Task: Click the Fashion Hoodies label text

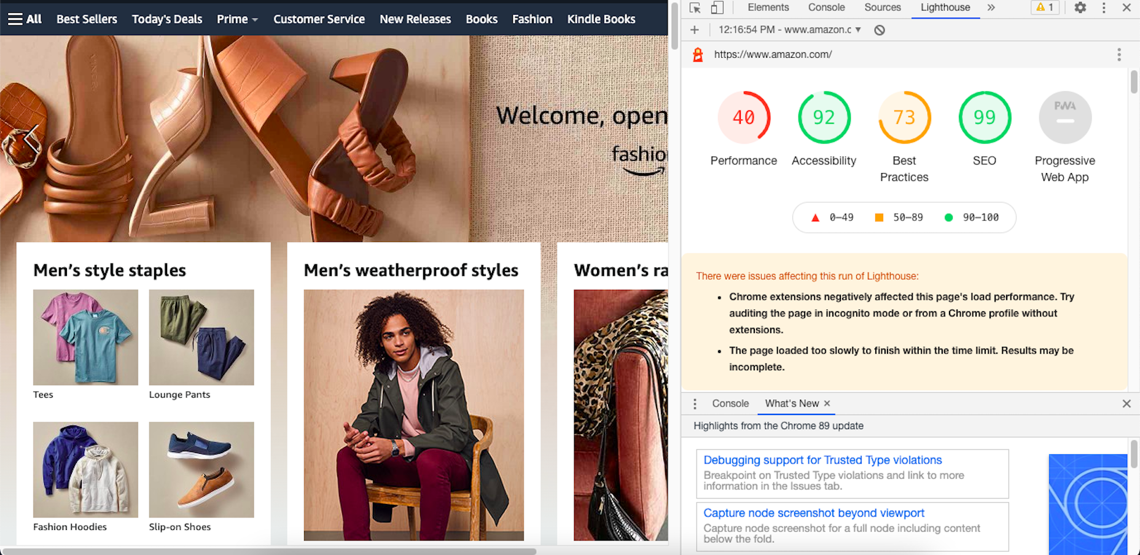Action: click(70, 527)
